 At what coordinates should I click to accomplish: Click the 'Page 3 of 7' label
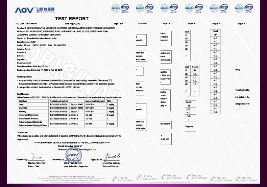[167, 24]
